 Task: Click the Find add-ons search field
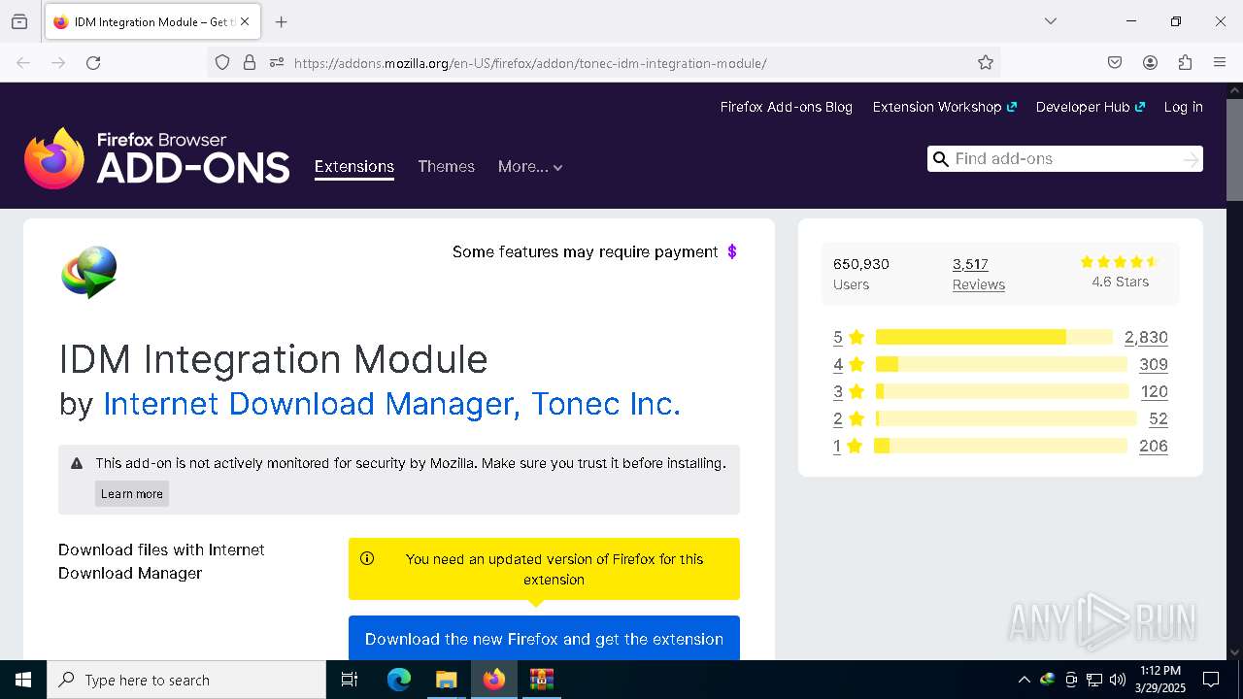(x=1065, y=159)
